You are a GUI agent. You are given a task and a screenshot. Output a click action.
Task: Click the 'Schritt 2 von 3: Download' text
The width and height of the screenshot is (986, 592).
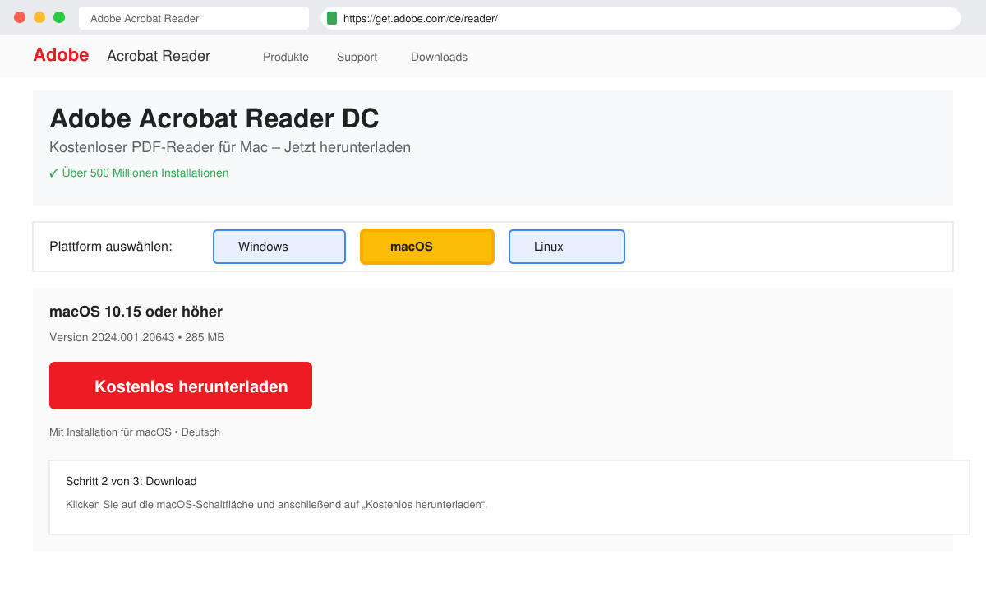click(131, 481)
